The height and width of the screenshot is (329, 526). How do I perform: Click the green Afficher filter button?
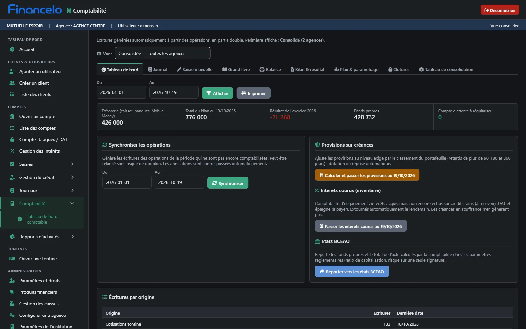point(217,93)
